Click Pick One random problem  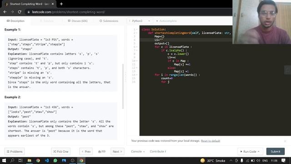click(x=60, y=152)
